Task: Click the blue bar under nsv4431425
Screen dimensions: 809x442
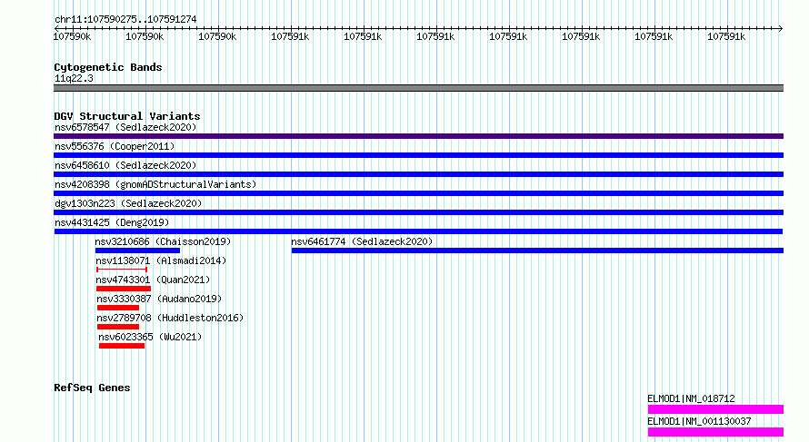Action: pos(418,231)
